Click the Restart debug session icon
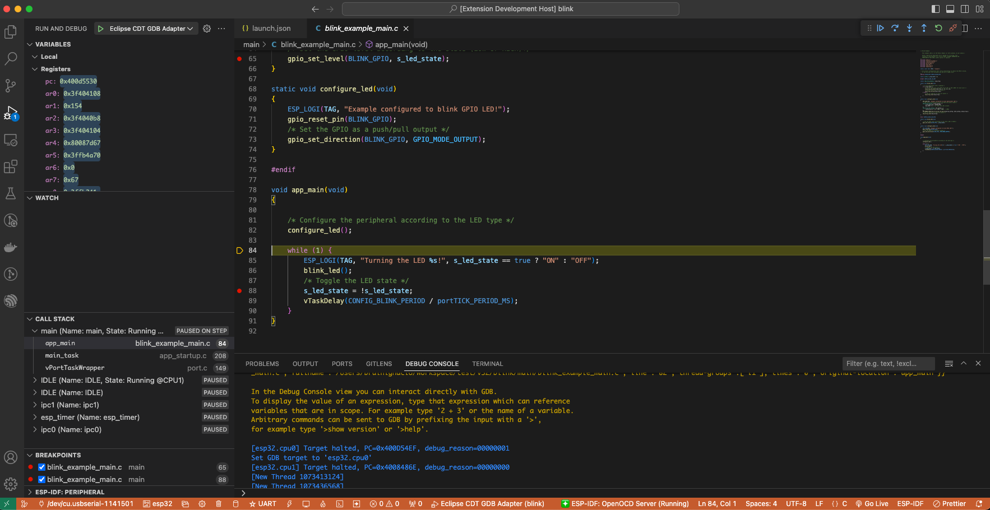The width and height of the screenshot is (990, 510). point(938,28)
